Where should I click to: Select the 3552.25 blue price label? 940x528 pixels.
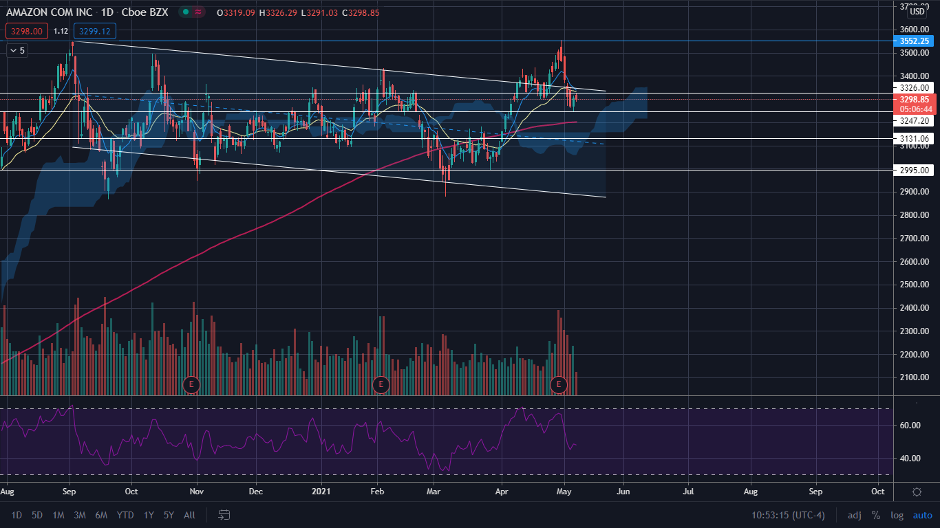click(x=915, y=41)
